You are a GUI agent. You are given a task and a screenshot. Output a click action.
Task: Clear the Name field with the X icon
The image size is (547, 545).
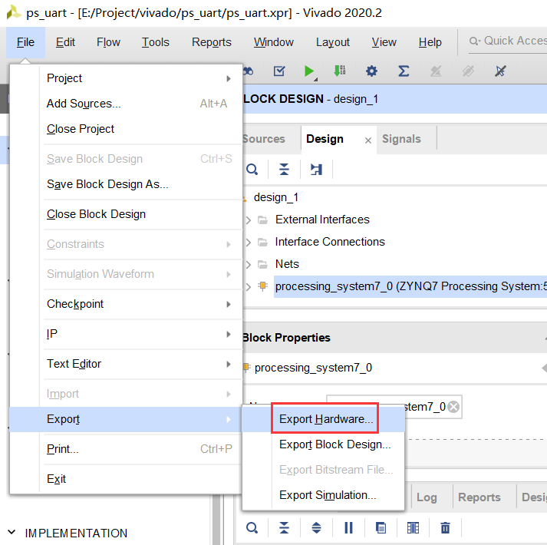tap(453, 407)
